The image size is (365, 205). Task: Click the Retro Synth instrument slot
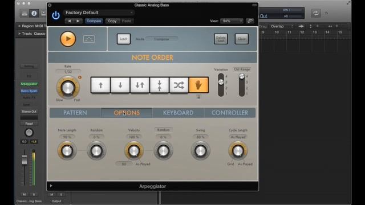coord(29,91)
